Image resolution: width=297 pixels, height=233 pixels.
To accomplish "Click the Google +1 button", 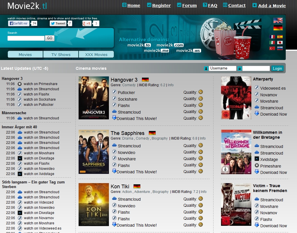I will (x=87, y=23).
